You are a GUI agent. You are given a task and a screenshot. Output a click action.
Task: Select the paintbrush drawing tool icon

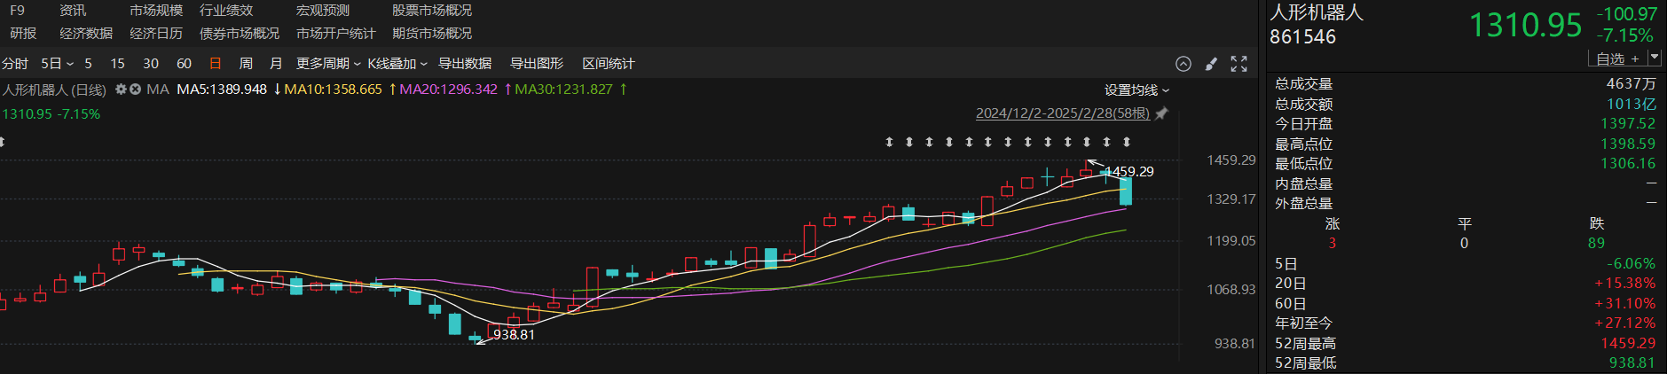1211,64
